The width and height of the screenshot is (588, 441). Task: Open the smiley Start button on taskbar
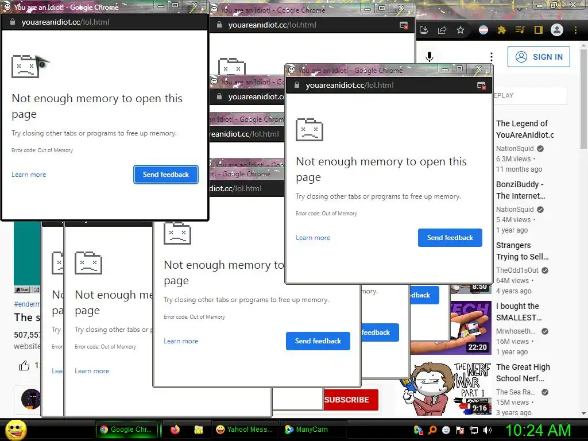pos(16,430)
